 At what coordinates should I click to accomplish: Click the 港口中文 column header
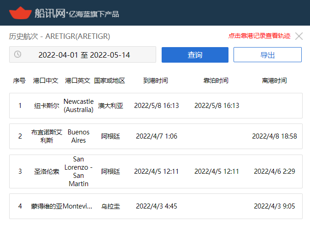click(x=46, y=80)
